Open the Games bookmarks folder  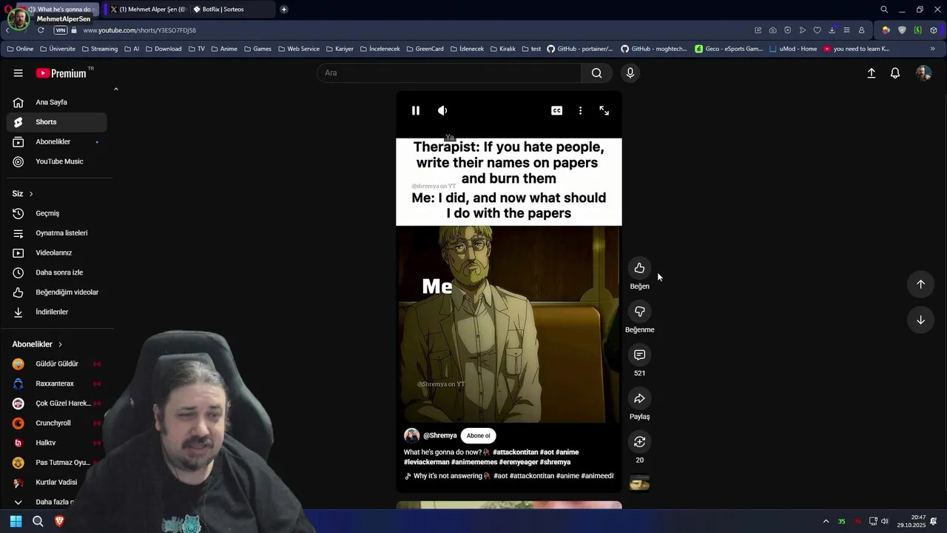tap(257, 49)
